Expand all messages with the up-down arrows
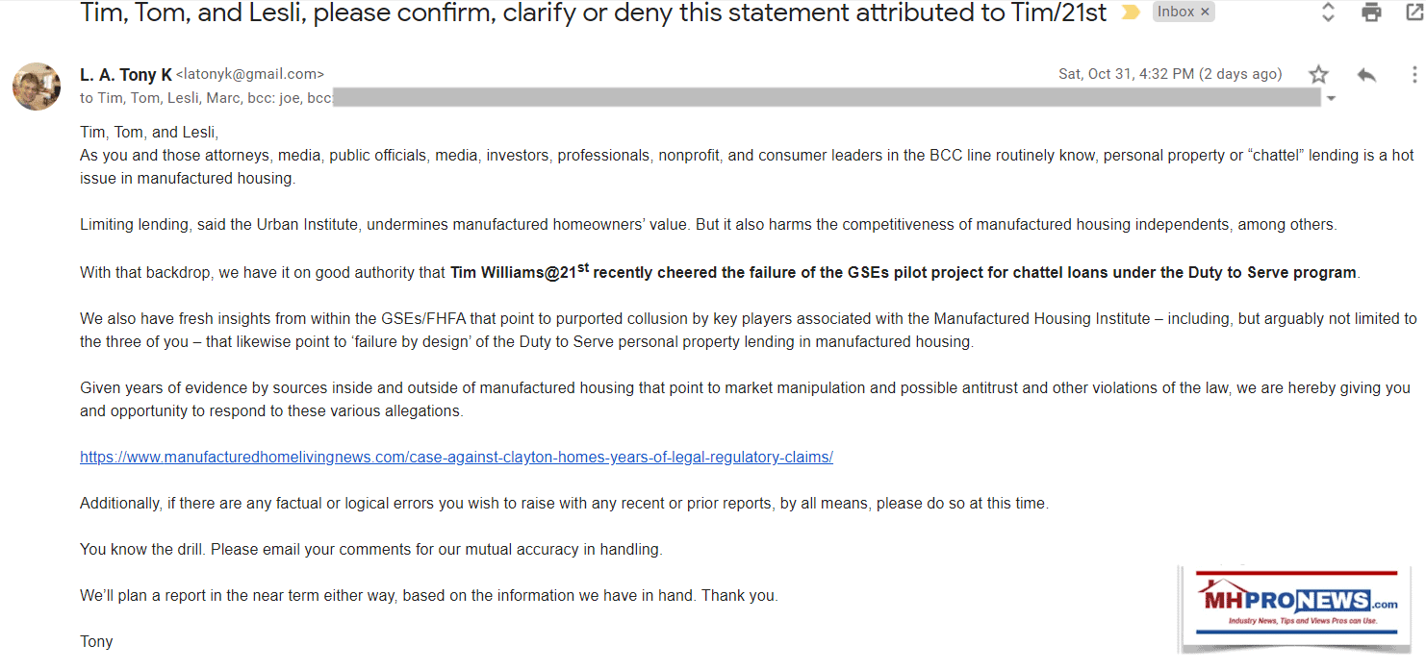1426x670 pixels. click(x=1328, y=13)
